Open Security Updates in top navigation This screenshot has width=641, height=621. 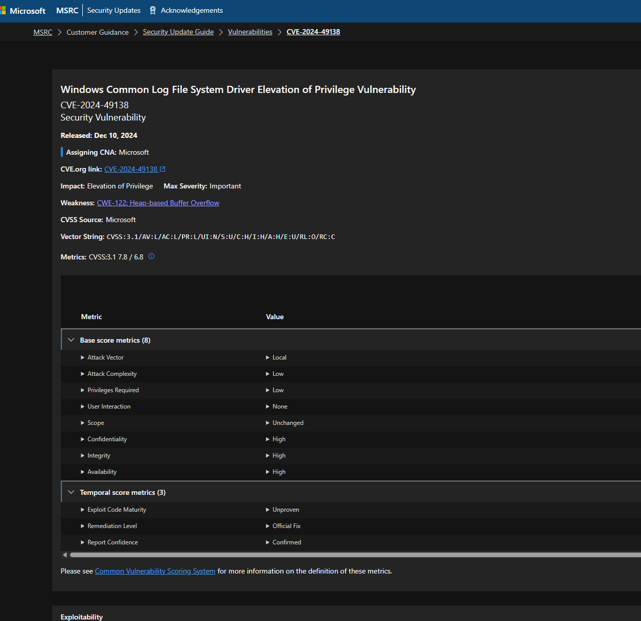click(x=114, y=11)
